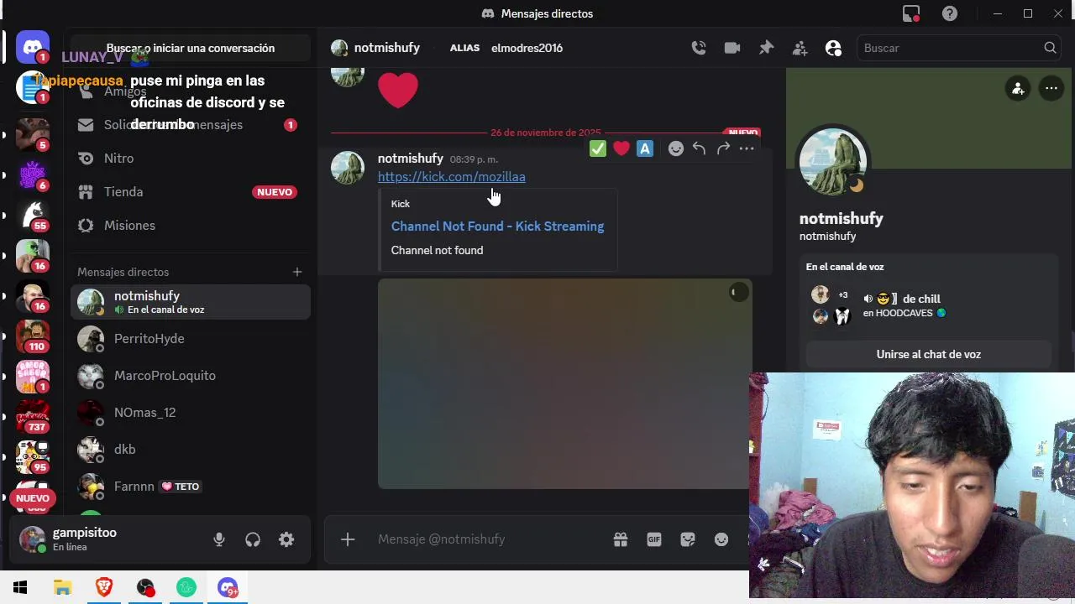This screenshot has width=1075, height=604.
Task: Open the Misiones page
Action: pos(191,225)
